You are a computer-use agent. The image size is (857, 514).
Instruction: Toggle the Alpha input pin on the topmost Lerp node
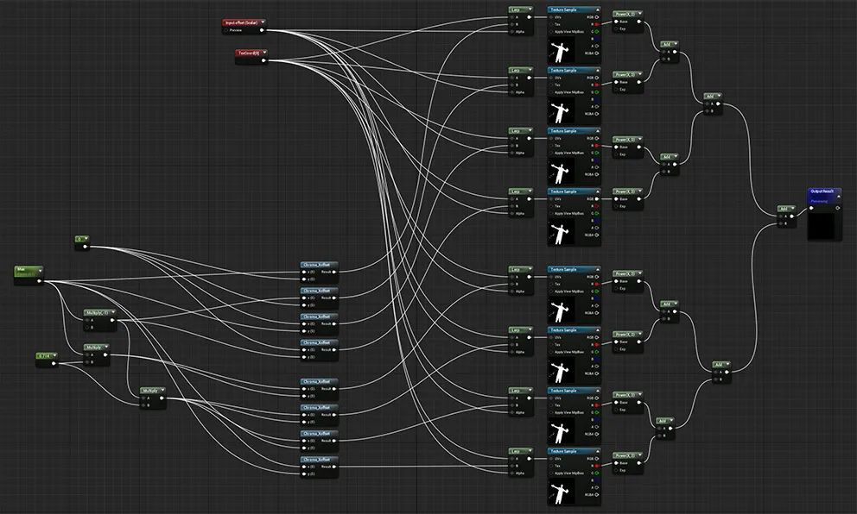pyautogui.click(x=511, y=32)
